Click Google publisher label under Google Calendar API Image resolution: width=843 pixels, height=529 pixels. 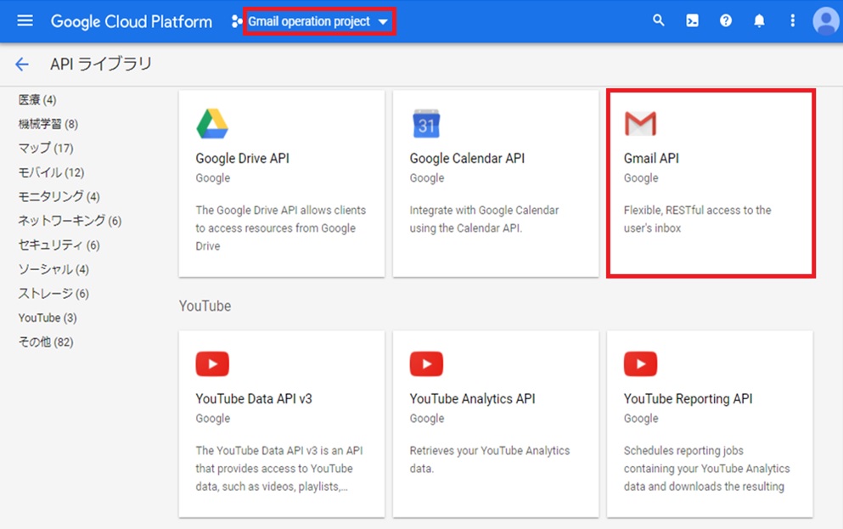pos(427,178)
